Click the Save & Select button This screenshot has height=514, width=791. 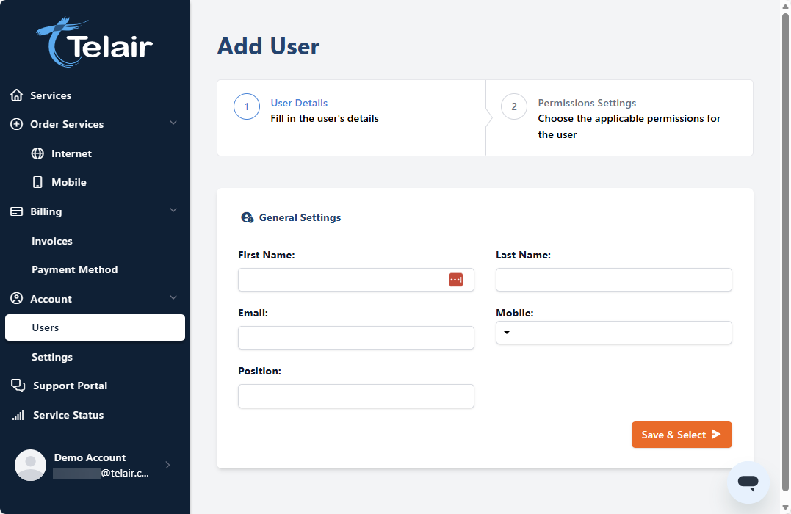coord(682,435)
